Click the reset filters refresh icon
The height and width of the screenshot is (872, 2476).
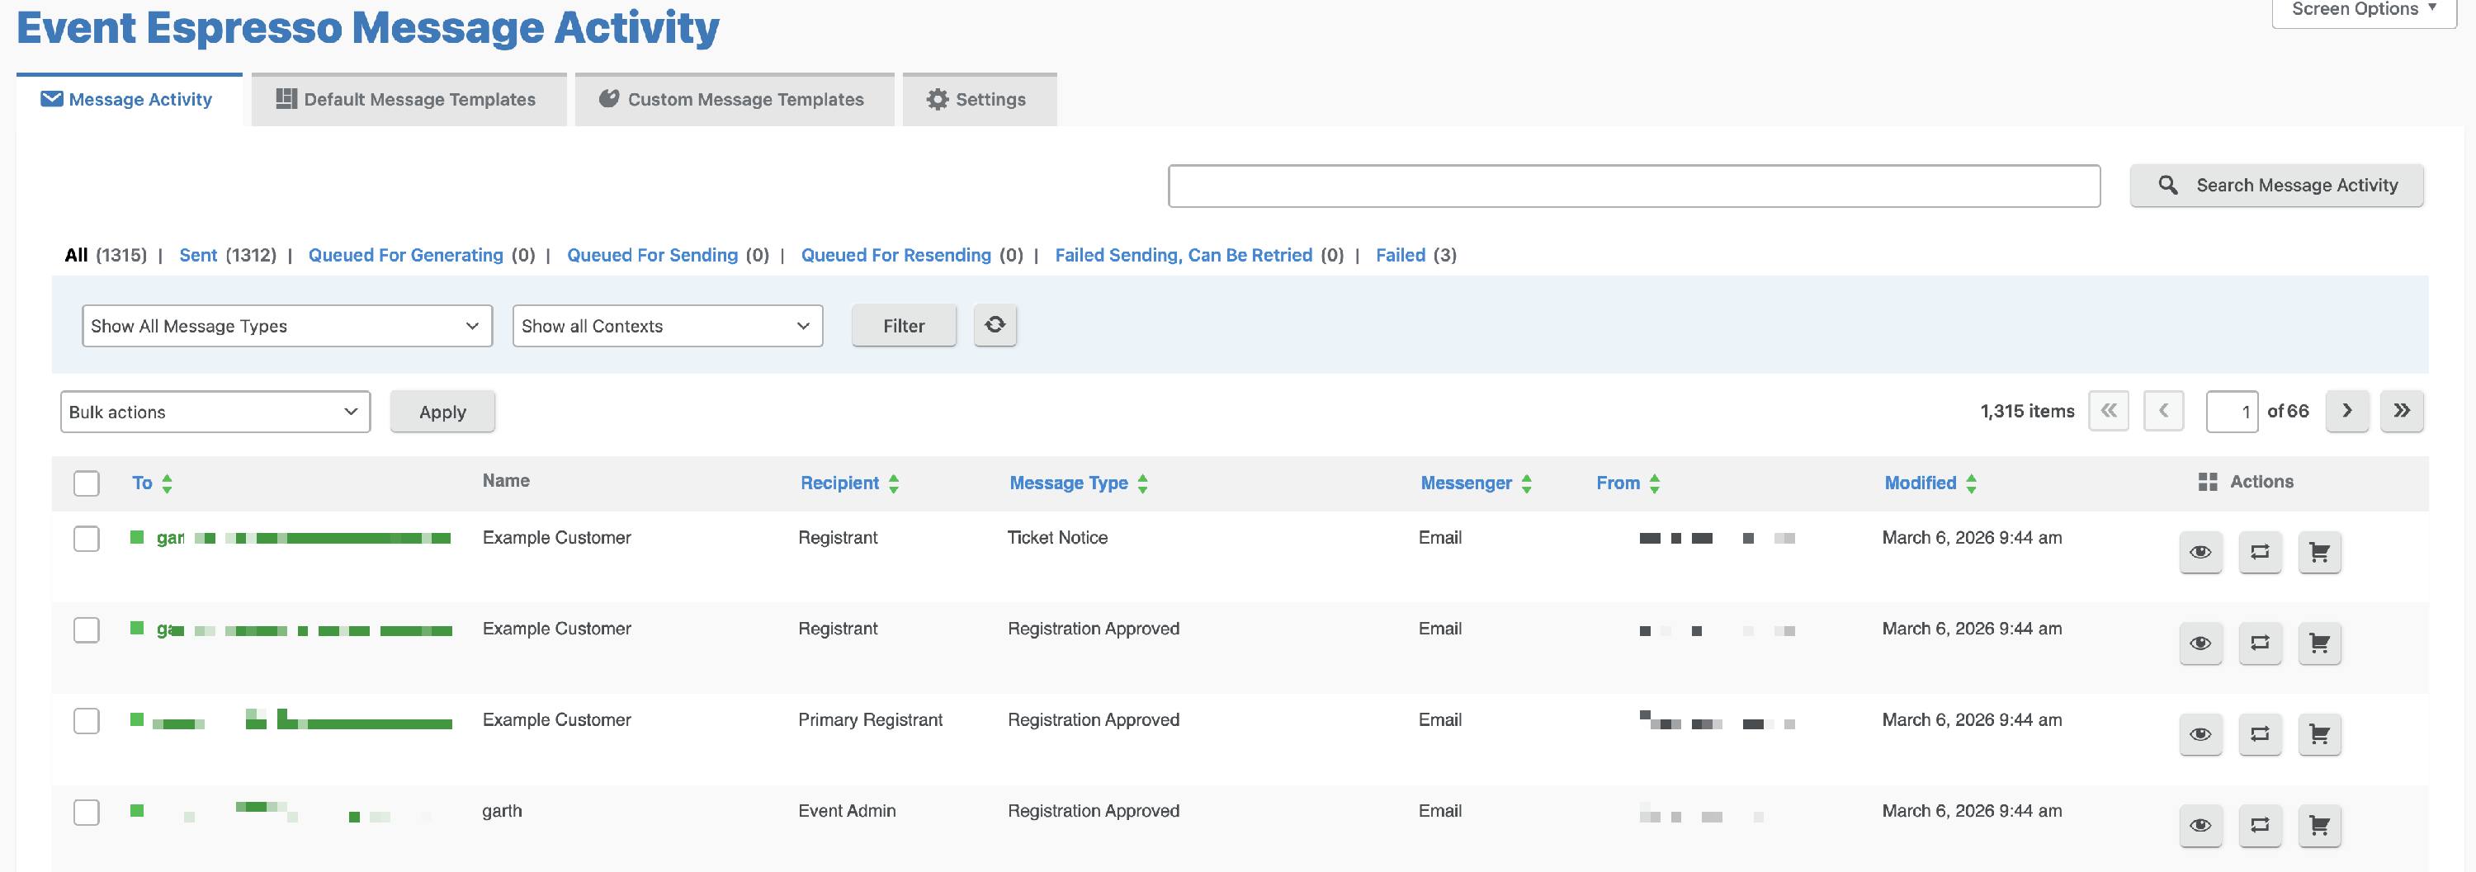994,324
